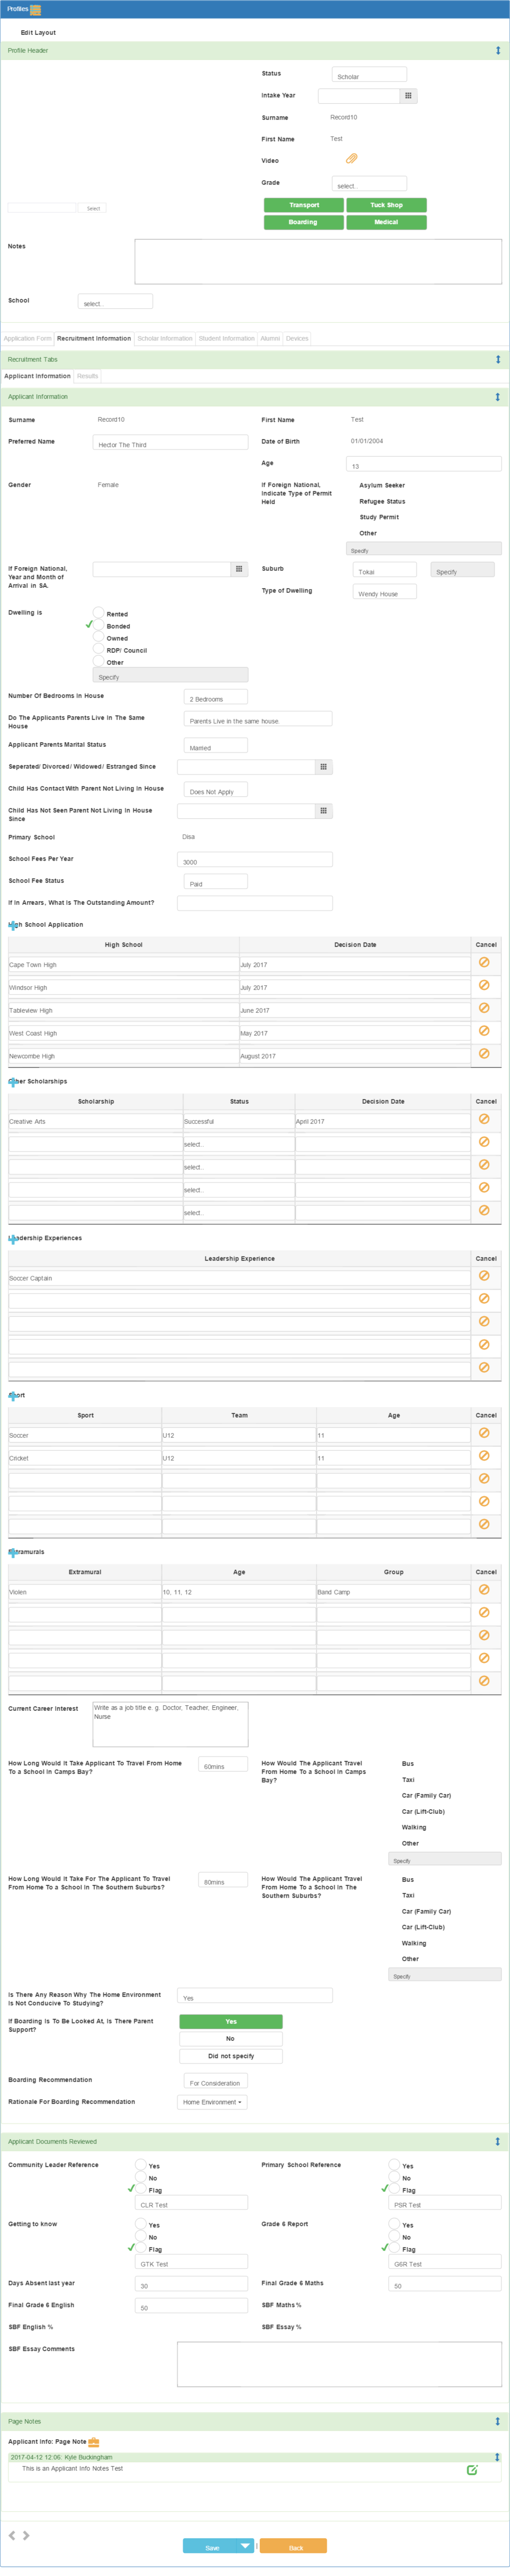This screenshot has height=2576, width=510.
Task: Cancel the Soccer Captain leadership row
Action: point(484,1276)
